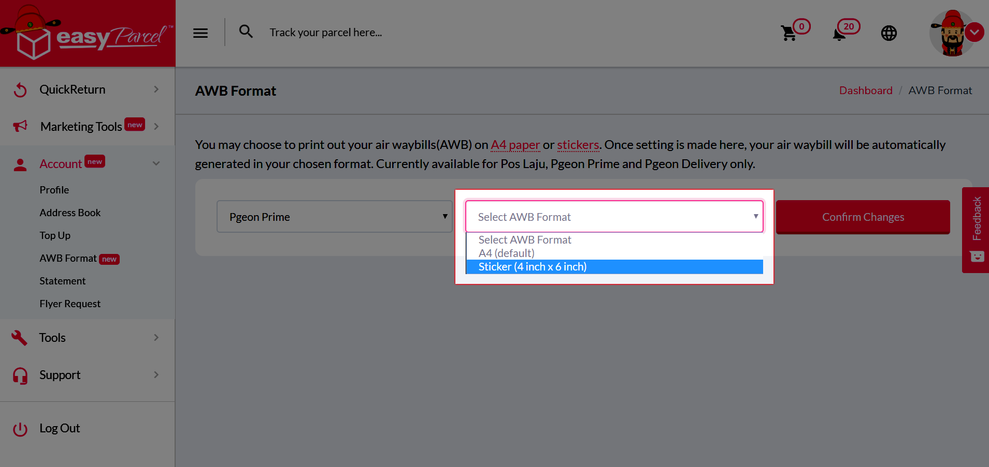Open the hamburger navigation menu
This screenshot has height=467, width=989.
(x=200, y=32)
